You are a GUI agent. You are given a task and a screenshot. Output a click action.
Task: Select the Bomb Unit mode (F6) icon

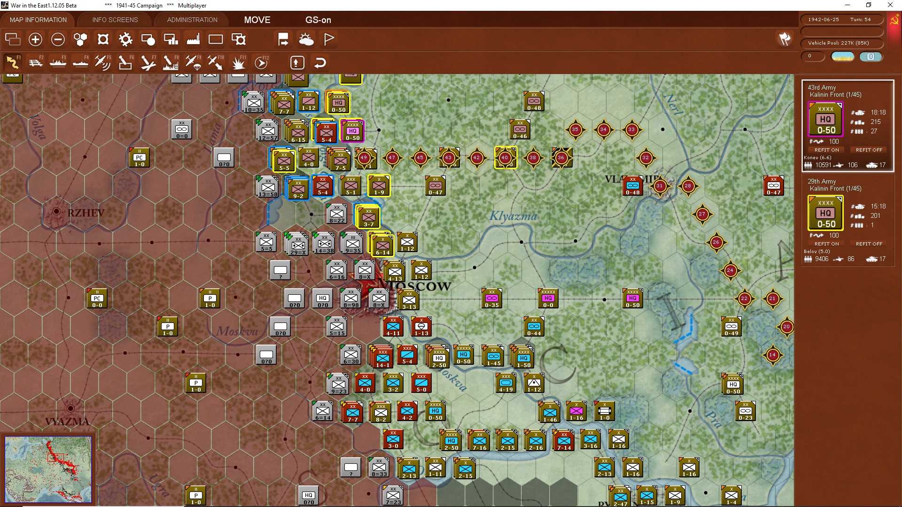click(125, 62)
